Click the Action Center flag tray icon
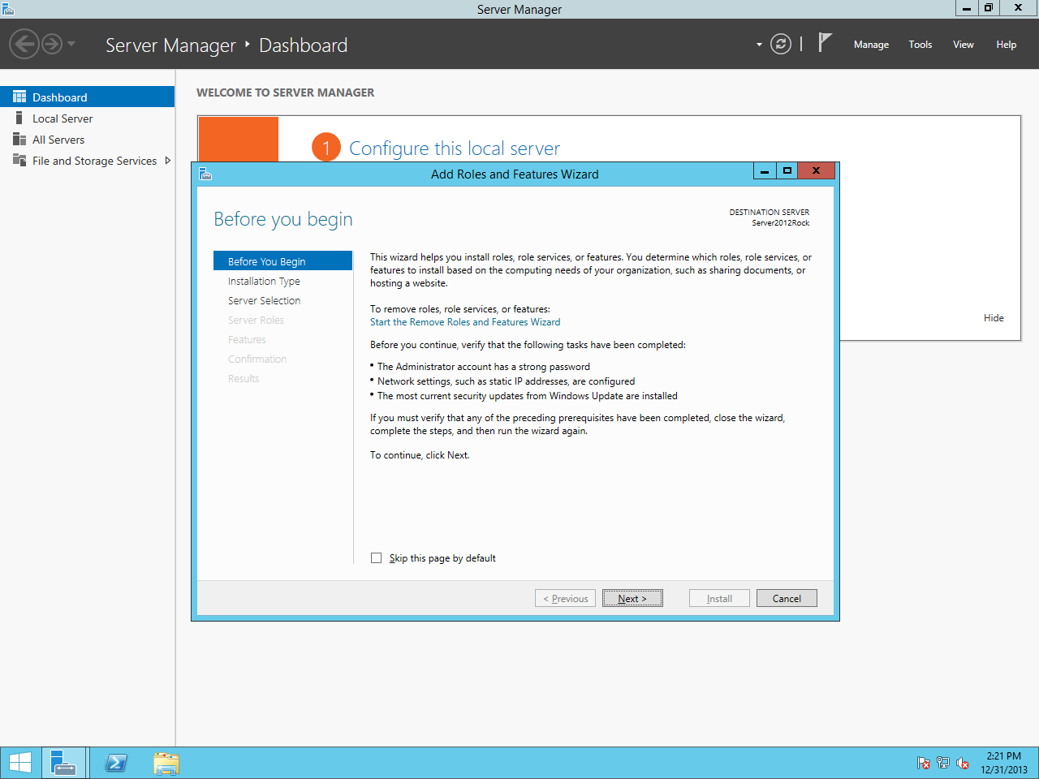1039x779 pixels. [924, 763]
